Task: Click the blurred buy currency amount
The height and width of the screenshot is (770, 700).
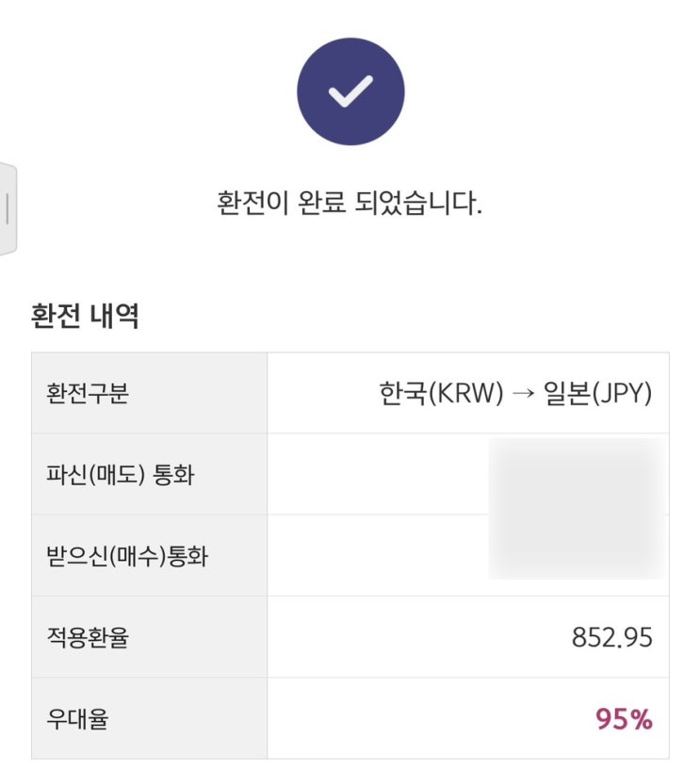Action: (577, 554)
